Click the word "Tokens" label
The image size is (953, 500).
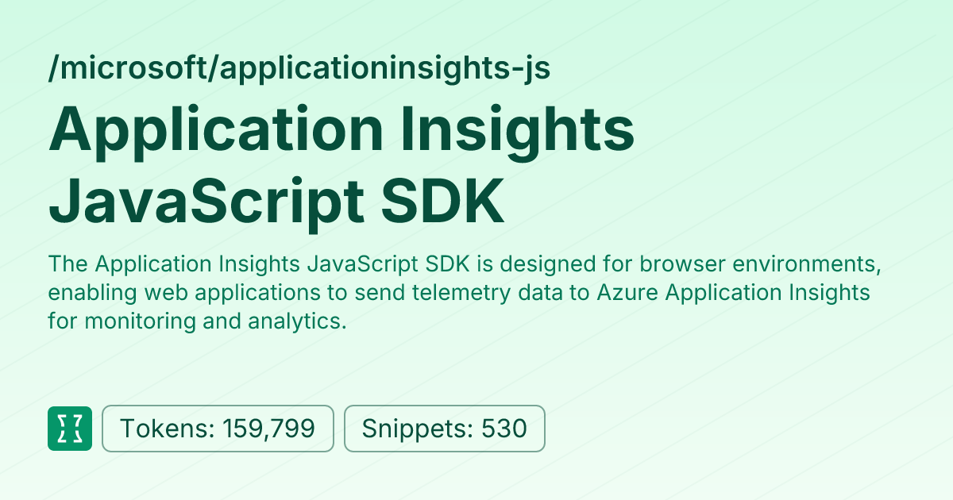click(x=164, y=429)
